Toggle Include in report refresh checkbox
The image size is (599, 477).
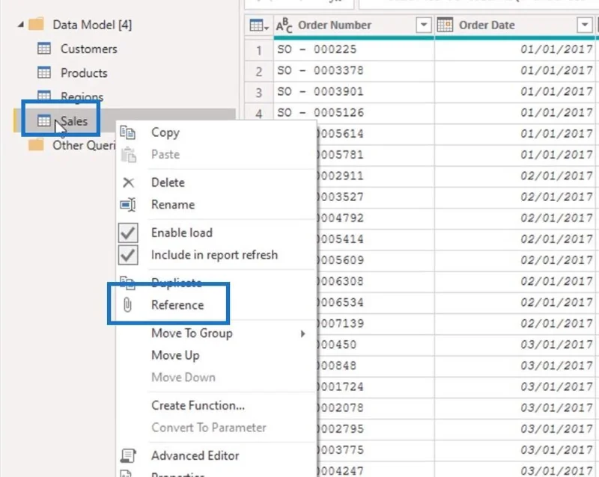point(128,255)
